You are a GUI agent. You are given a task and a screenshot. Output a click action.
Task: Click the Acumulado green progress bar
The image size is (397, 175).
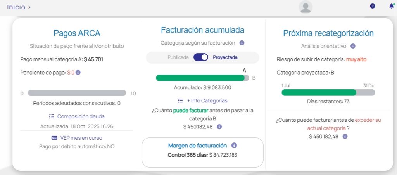coord(200,78)
